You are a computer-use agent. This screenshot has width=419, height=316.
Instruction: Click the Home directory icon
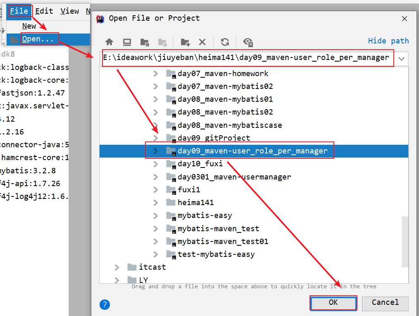click(x=109, y=42)
